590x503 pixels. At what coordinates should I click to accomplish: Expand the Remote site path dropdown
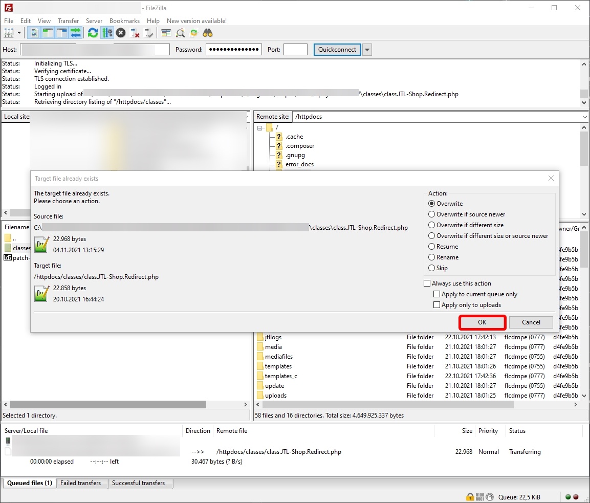pos(584,117)
